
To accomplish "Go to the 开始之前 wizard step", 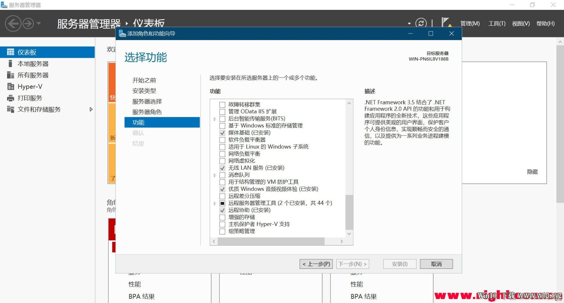I will pyautogui.click(x=144, y=80).
